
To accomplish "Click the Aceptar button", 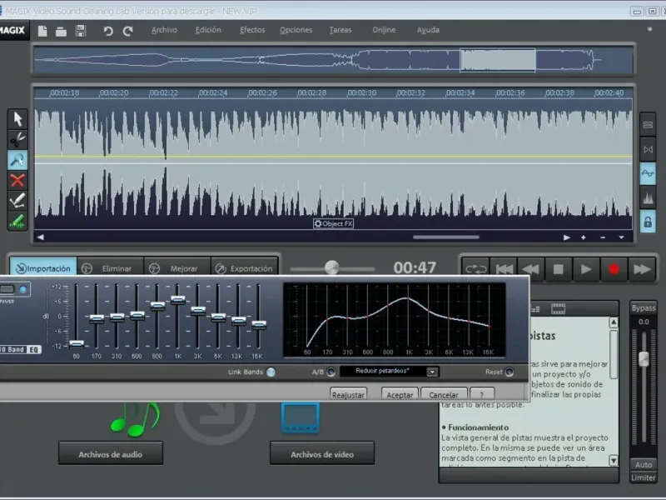I will [x=400, y=394].
